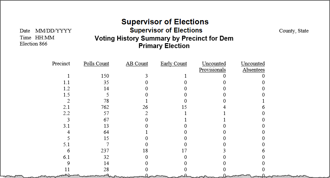This screenshot has height=178, width=330.
Task: Select the main Supervisor of Elections title
Action: tap(165, 22)
